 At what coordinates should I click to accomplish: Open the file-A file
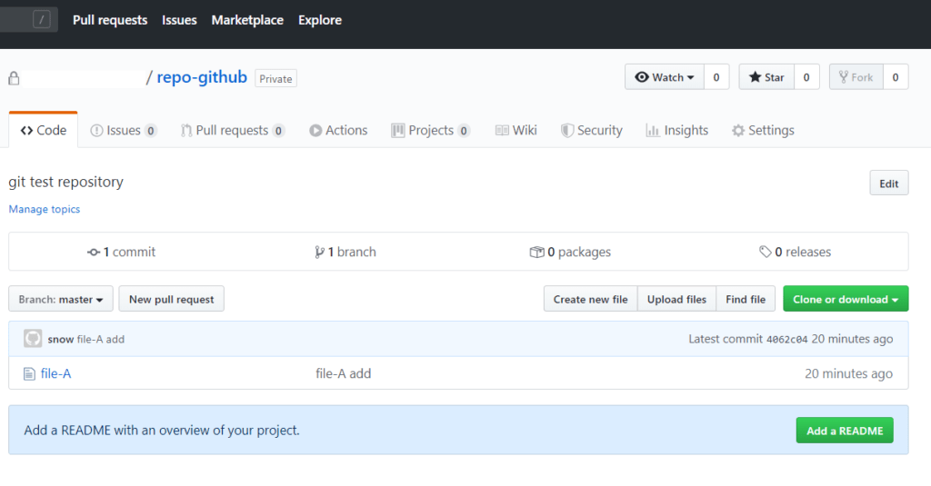tap(55, 373)
